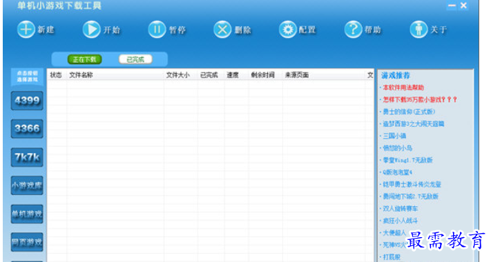Image resolution: width=491 pixels, height=262 pixels.
Task: Open the 疯狂小人战斗 game link
Action: click(401, 221)
